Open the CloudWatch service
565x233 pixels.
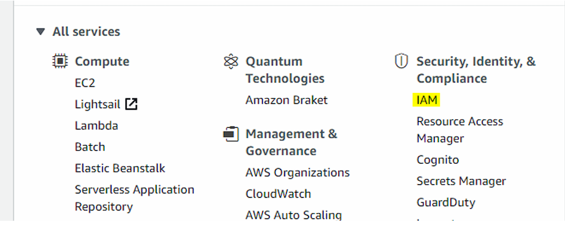(278, 193)
